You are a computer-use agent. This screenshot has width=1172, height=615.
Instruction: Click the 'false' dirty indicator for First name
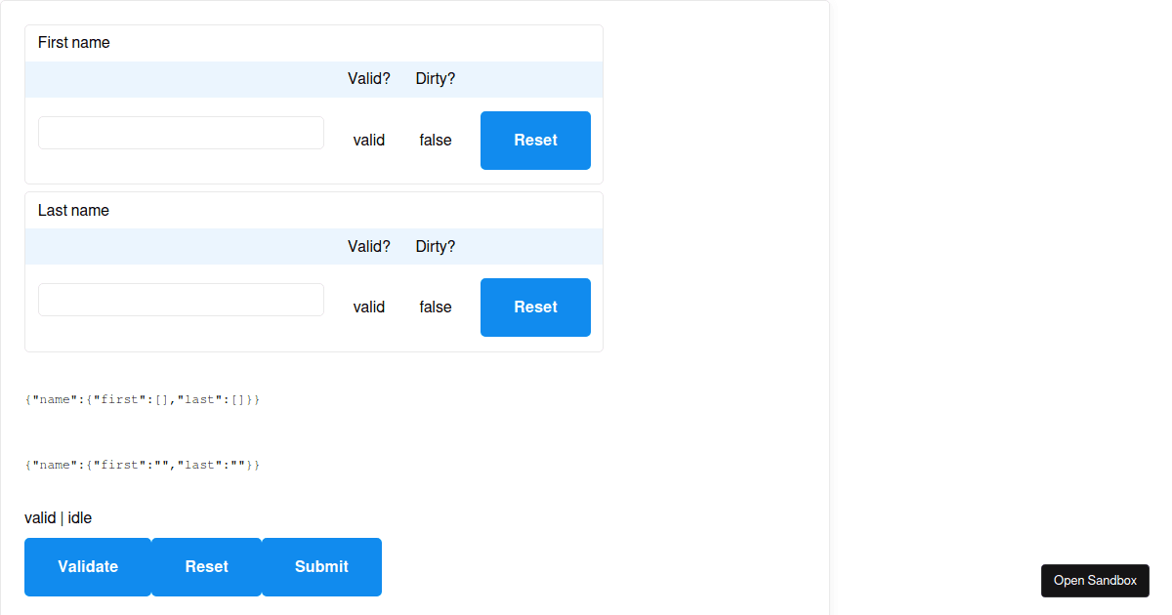tap(435, 140)
